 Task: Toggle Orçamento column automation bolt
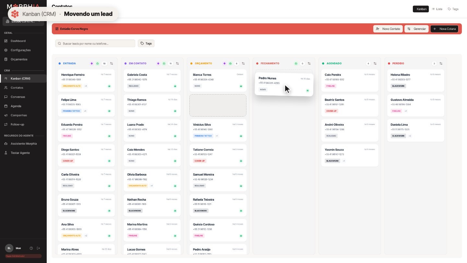point(224,64)
